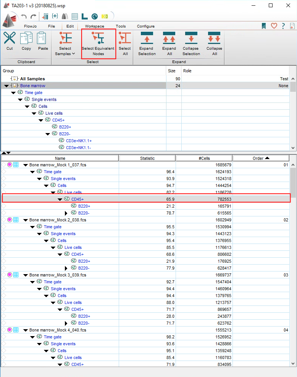Click Select Equivalent Nodes in ribbon

[x=98, y=43]
